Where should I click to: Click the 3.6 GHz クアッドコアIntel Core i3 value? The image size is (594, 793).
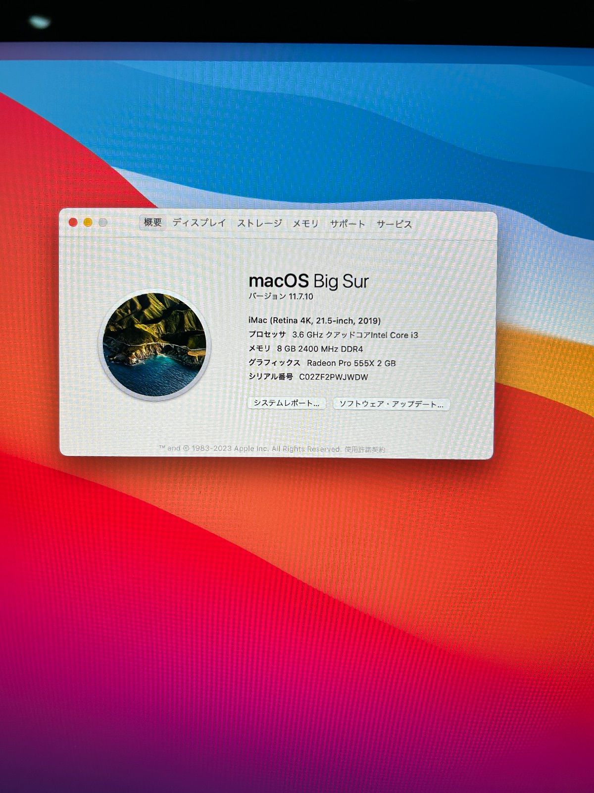pyautogui.click(x=355, y=335)
